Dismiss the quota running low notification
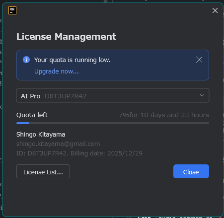 click(199, 60)
